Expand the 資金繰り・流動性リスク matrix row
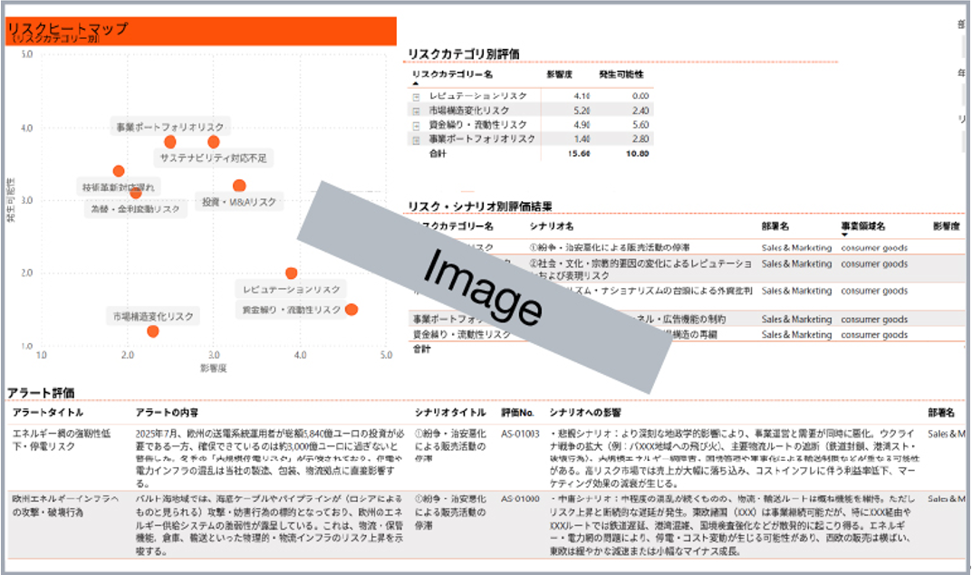This screenshot has width=972, height=575. pos(417,125)
